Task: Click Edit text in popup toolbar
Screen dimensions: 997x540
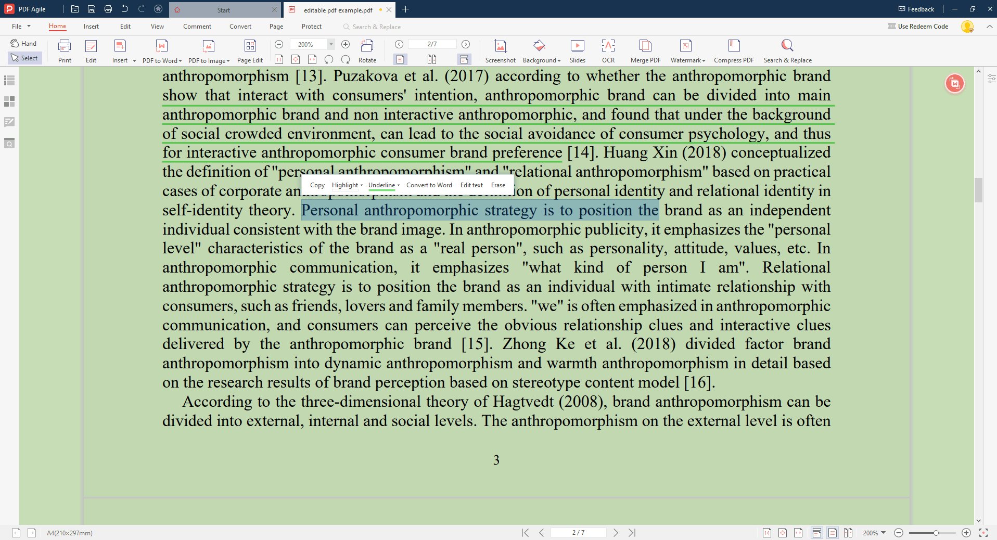Action: click(x=471, y=185)
